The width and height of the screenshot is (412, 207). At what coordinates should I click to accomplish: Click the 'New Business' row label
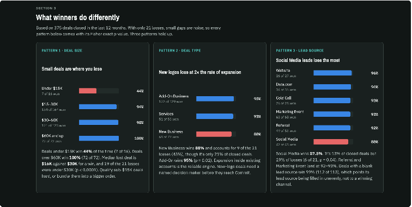pyautogui.click(x=171, y=131)
